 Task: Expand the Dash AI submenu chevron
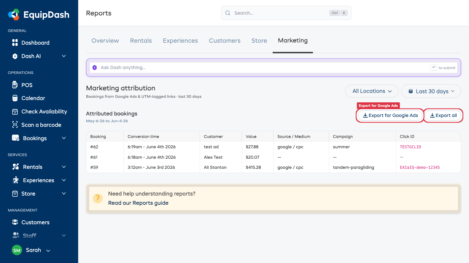click(64, 56)
